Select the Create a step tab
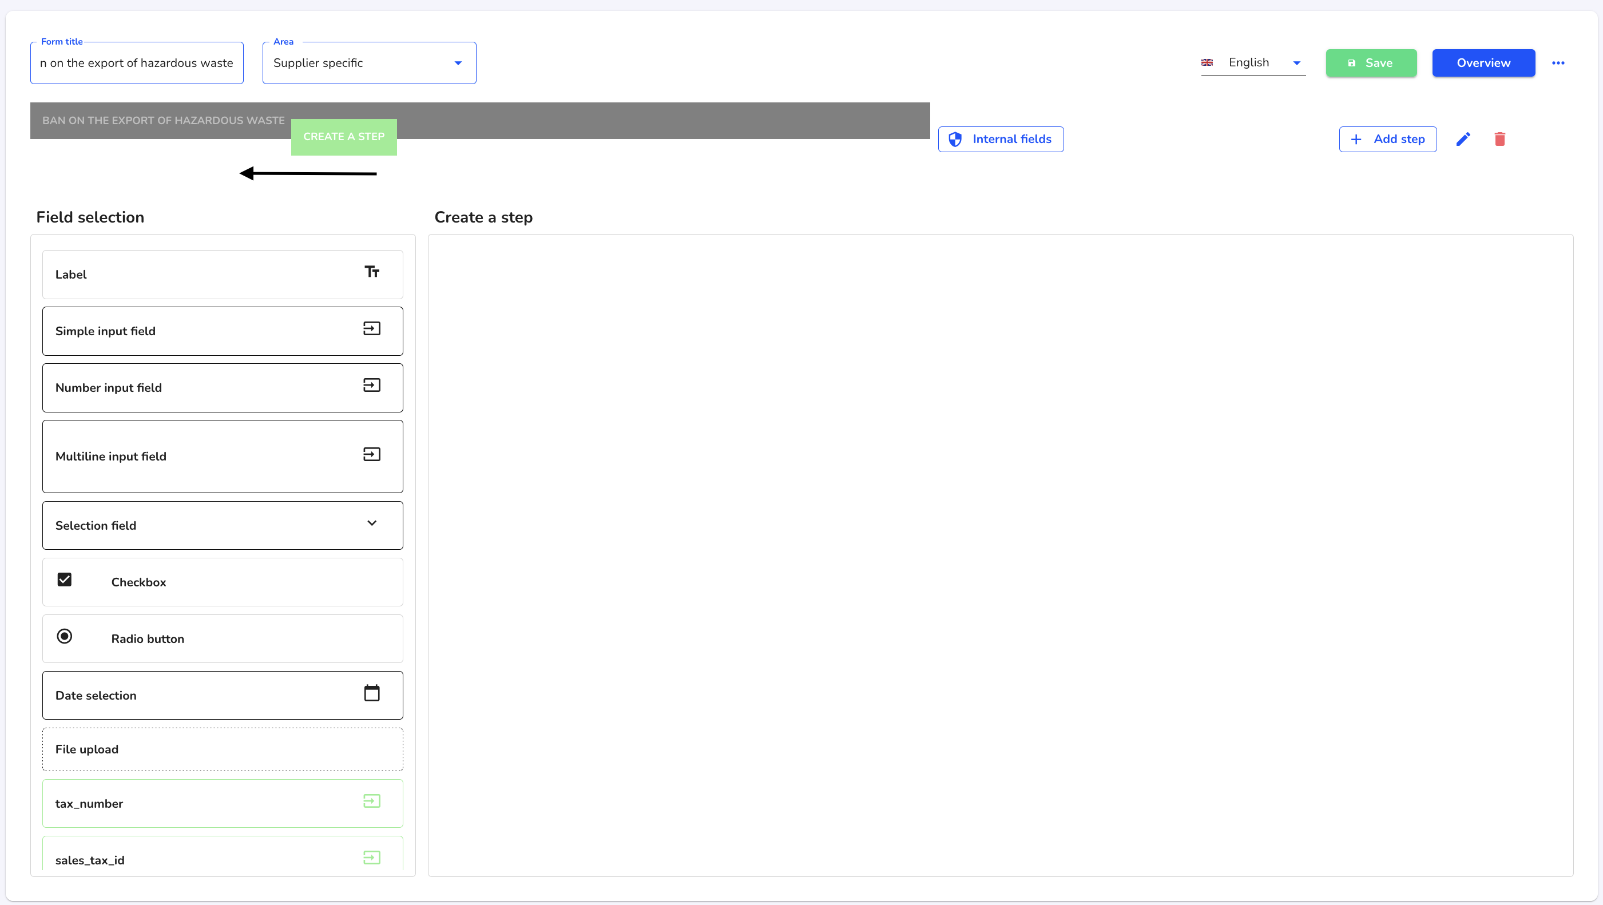The width and height of the screenshot is (1603, 905). [x=343, y=137]
